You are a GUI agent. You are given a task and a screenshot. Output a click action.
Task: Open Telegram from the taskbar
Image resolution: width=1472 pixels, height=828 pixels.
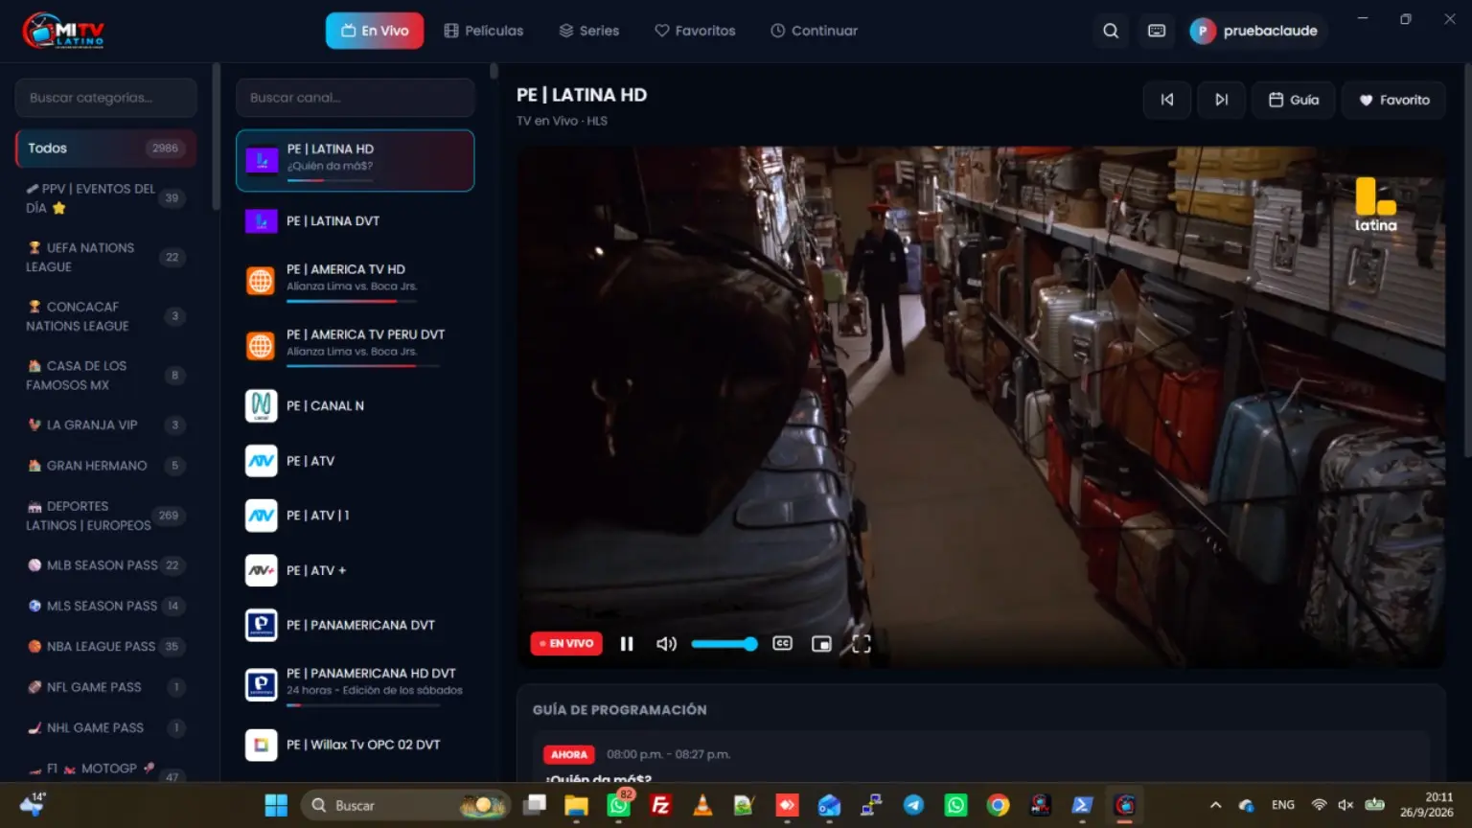click(x=913, y=806)
